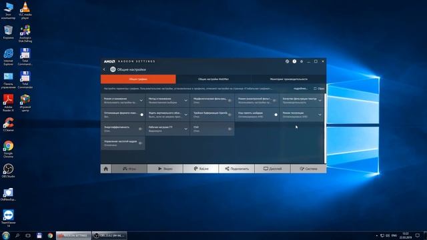Launch Chrome from the taskbar
This screenshot has height=240, width=427.
pos(50,235)
